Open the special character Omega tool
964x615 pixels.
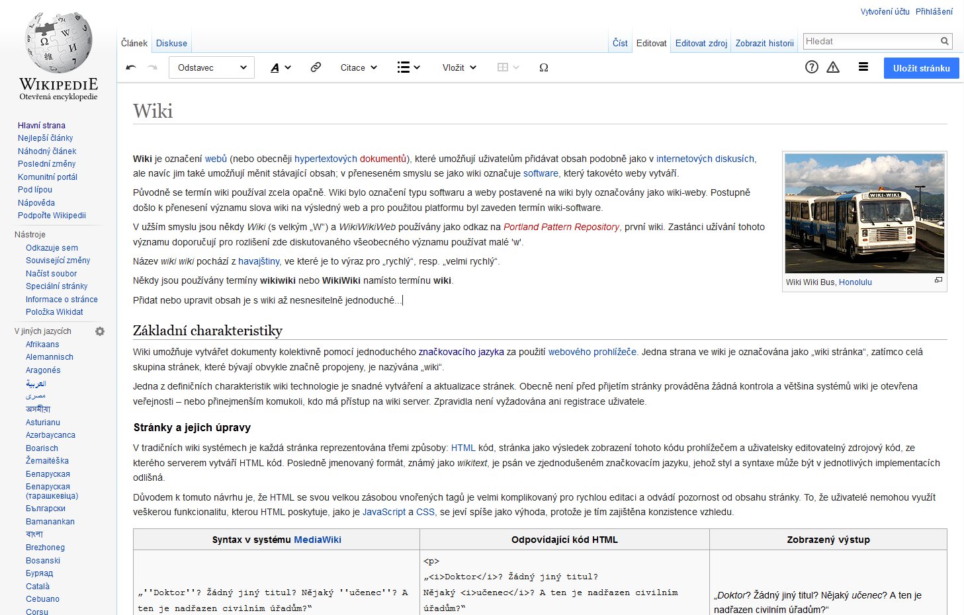pos(544,67)
